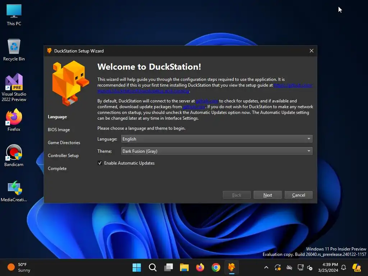Open This PC desktop icon
Screen dimensions: 368x276
pyautogui.click(x=14, y=15)
